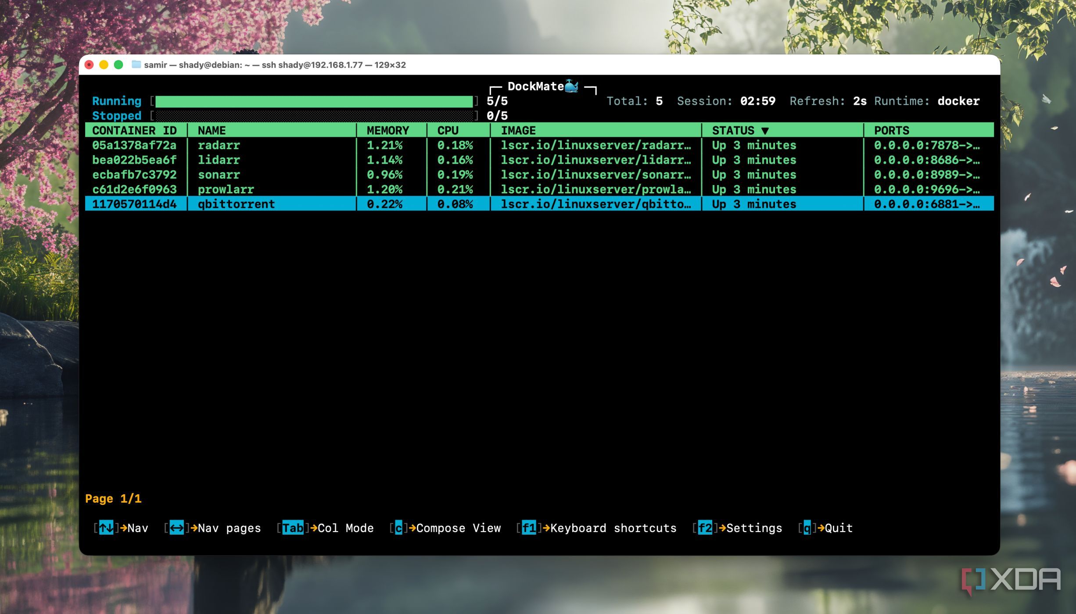The image size is (1076, 614).
Task: Click the q Quit key
Action: pyautogui.click(x=807, y=528)
